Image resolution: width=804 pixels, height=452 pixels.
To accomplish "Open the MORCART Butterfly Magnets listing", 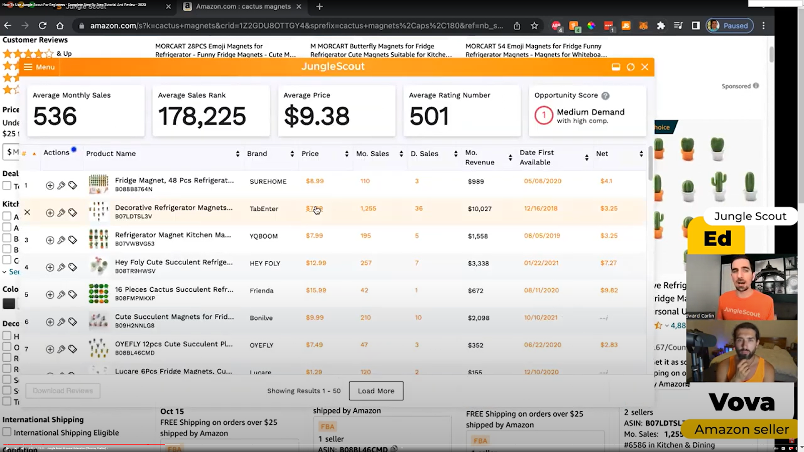I will pos(381,50).
